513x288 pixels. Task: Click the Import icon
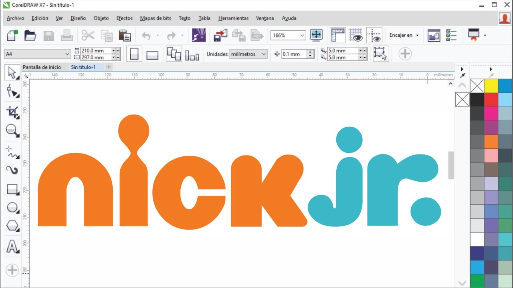pos(220,36)
